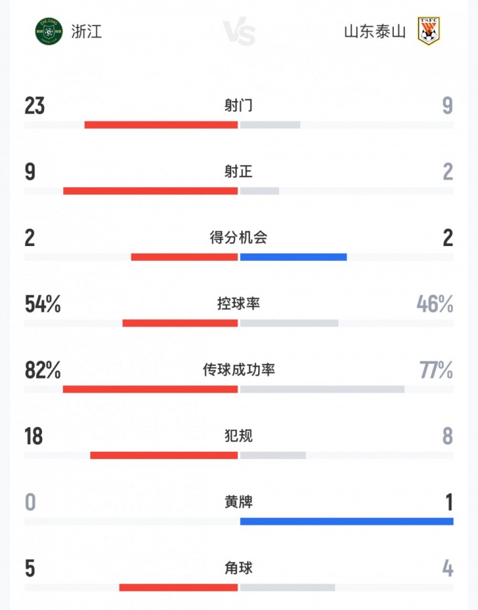Click the Zhejiang team logo

[48, 31]
